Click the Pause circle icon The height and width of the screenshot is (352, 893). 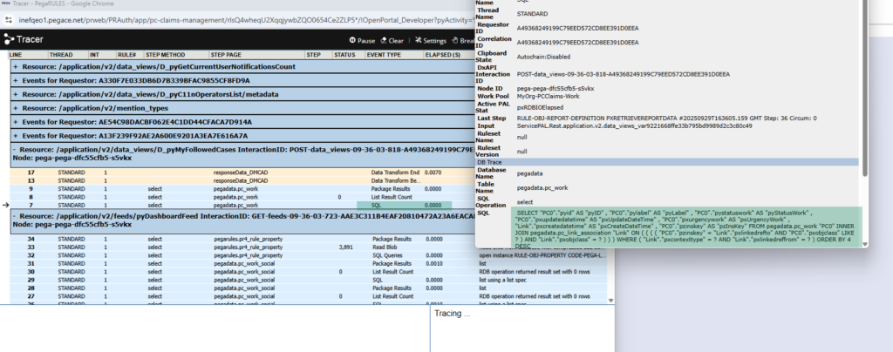[x=352, y=40]
